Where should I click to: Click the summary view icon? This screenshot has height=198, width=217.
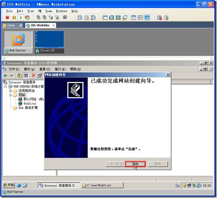133,18
